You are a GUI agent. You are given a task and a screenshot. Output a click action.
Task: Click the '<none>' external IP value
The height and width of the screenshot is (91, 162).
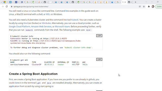click(61, 65)
